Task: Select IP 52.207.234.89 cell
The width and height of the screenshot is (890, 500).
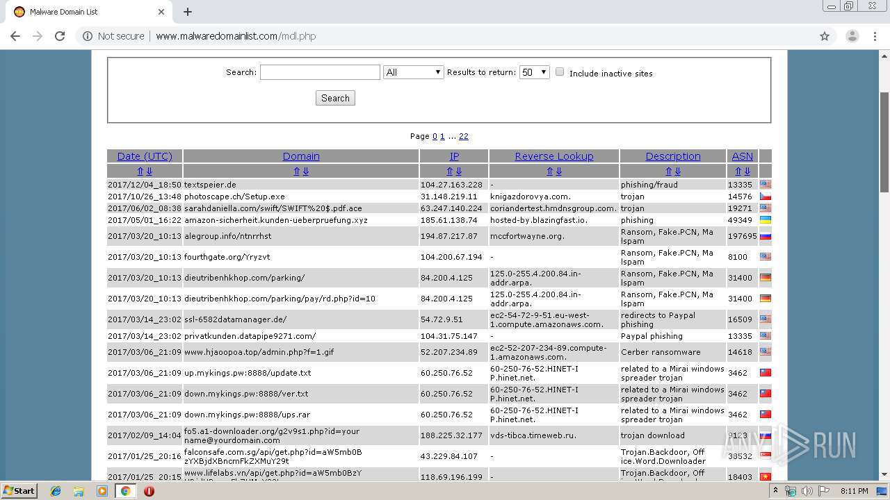Action: click(453, 352)
